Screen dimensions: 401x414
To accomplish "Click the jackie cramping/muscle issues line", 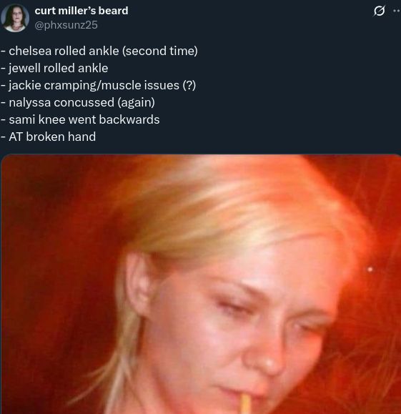I will click(x=99, y=85).
